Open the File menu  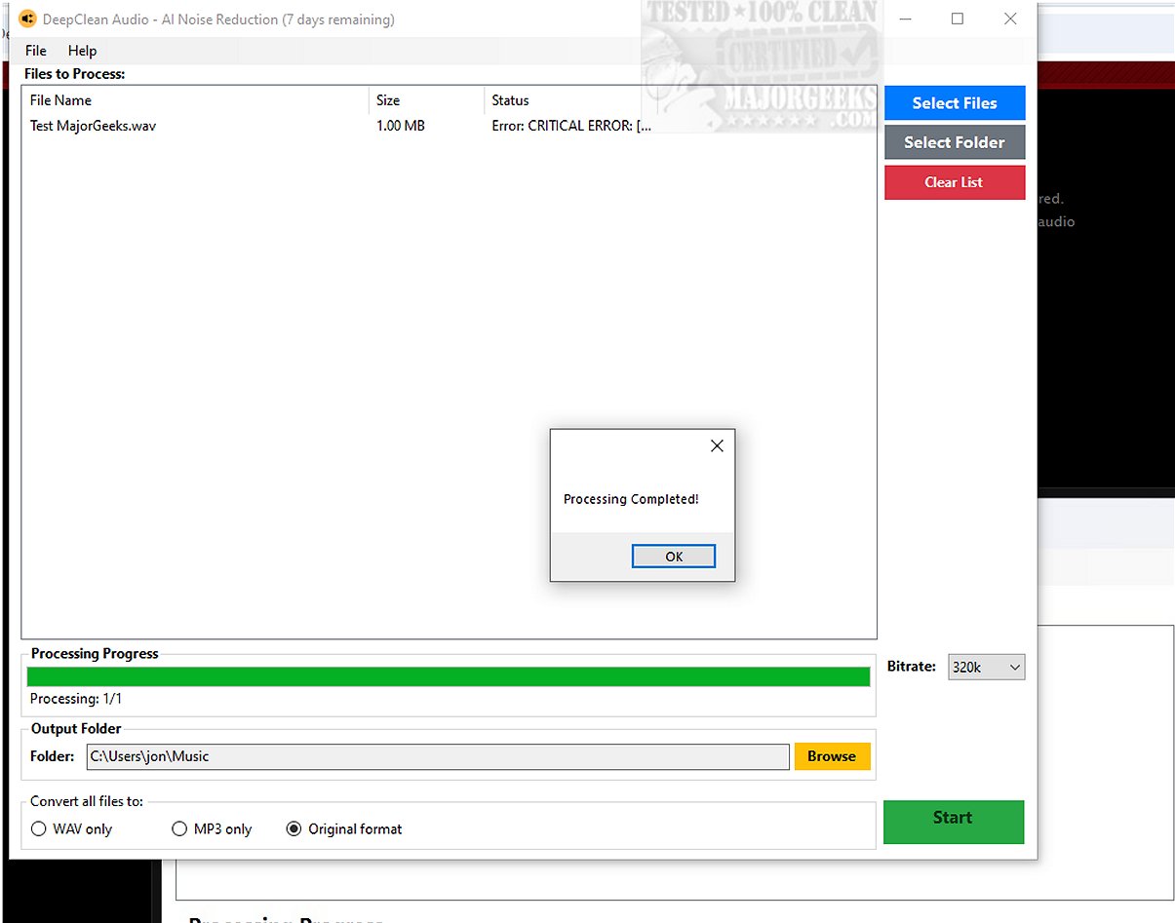(x=36, y=51)
